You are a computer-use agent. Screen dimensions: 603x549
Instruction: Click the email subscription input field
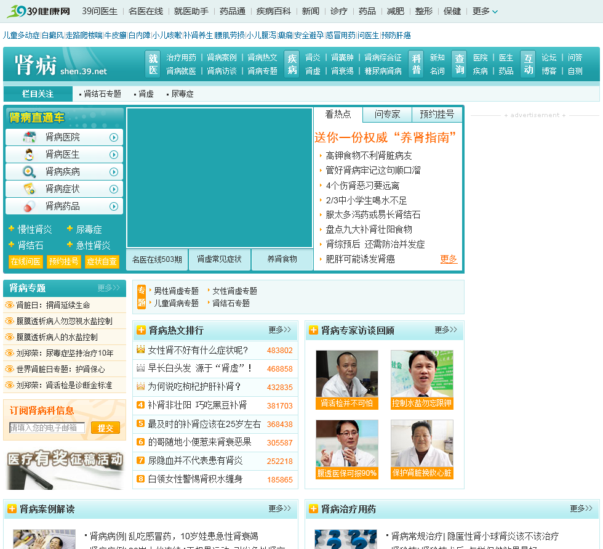47,428
